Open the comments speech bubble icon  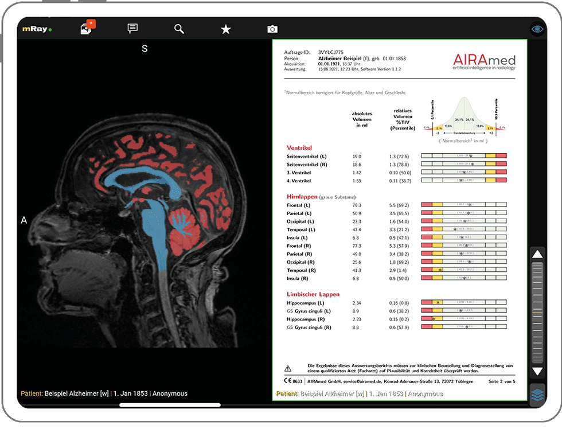point(132,29)
